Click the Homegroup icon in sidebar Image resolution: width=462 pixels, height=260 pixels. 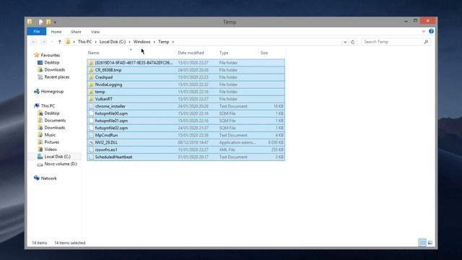pos(37,92)
